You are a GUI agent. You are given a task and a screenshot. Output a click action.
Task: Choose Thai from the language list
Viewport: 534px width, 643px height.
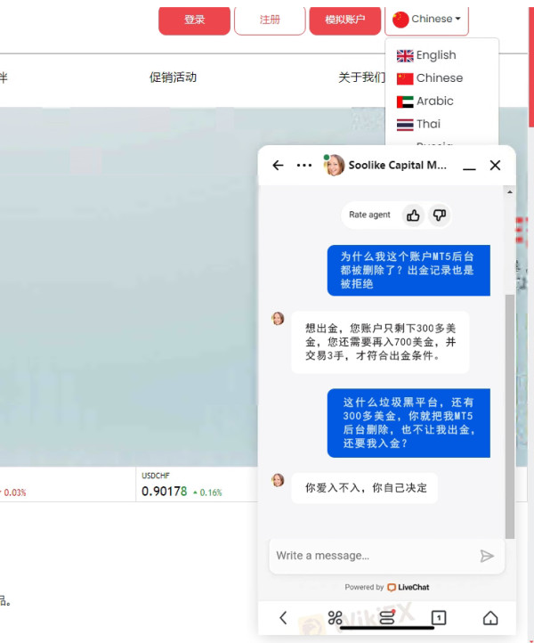coord(419,125)
